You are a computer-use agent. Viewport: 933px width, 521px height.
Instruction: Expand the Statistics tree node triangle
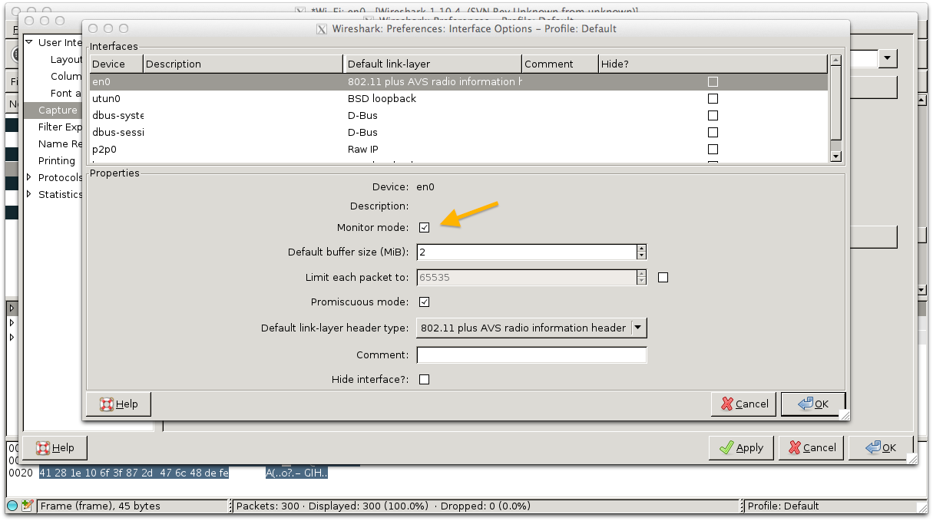tap(29, 194)
